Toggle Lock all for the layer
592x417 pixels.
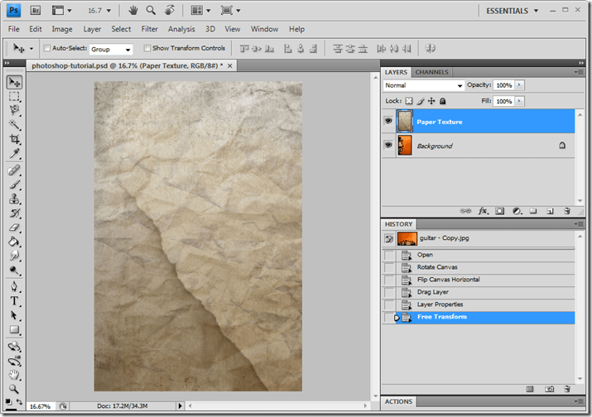point(443,101)
